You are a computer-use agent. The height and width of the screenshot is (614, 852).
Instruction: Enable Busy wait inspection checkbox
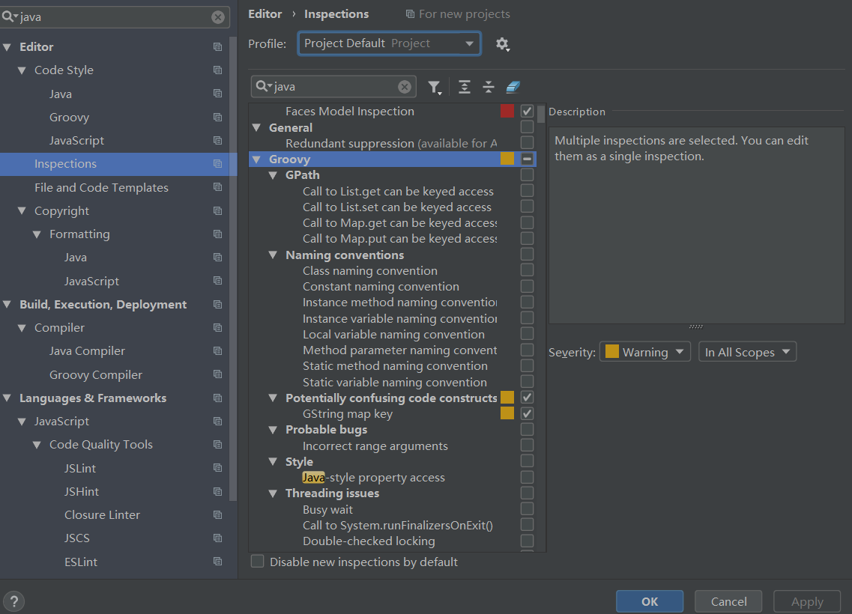(527, 508)
